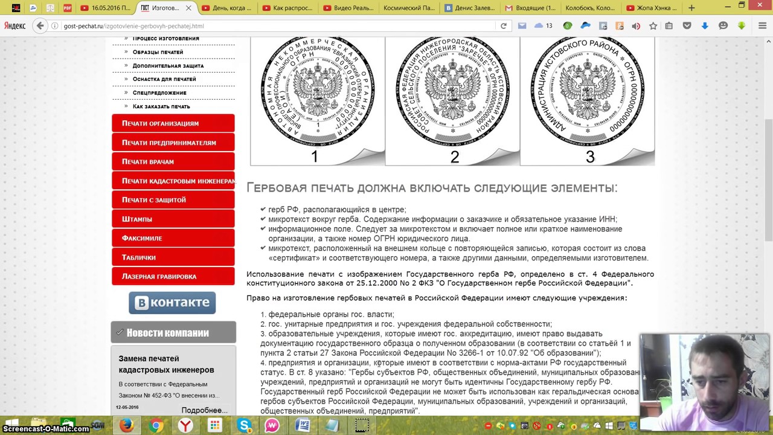This screenshot has height=435, width=773.
Task: Switch to the 'Денис Залев...' VK tab
Action: [469, 8]
